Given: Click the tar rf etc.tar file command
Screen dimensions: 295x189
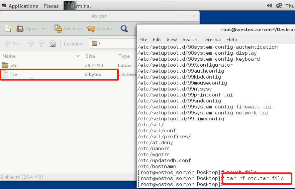Looking at the screenshot, I should tap(255, 178).
